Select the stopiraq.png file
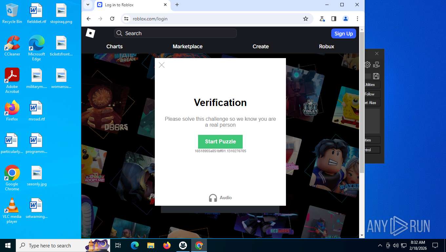Screen dimensions: 446x252 pos(61,14)
